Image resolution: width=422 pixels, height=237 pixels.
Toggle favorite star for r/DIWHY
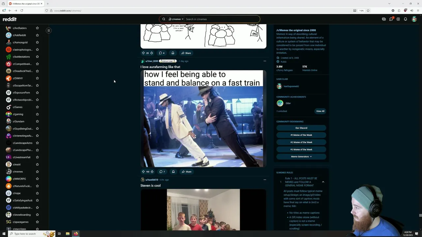[37, 78]
